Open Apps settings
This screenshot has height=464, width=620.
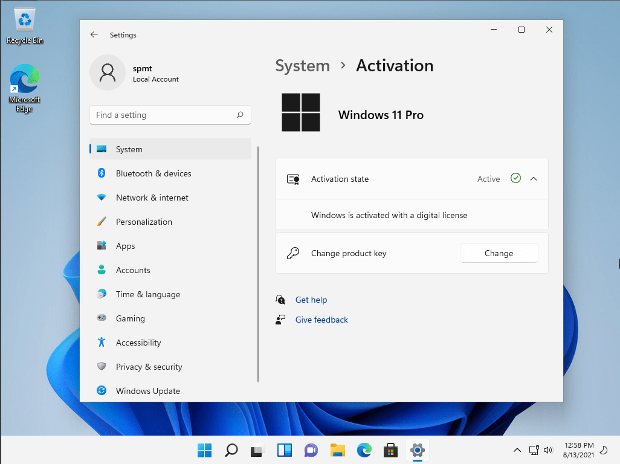170,245
